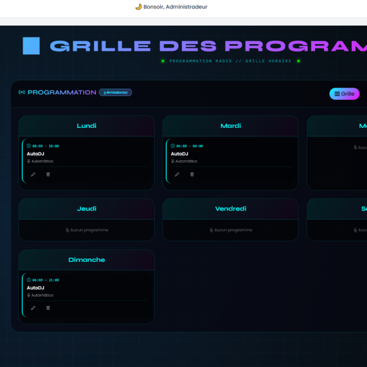This screenshot has width=367, height=367.
Task: Click the 'PROGRAMMATION RADIO // GRILLE HORAIRE' subtitle
Action: click(x=231, y=61)
